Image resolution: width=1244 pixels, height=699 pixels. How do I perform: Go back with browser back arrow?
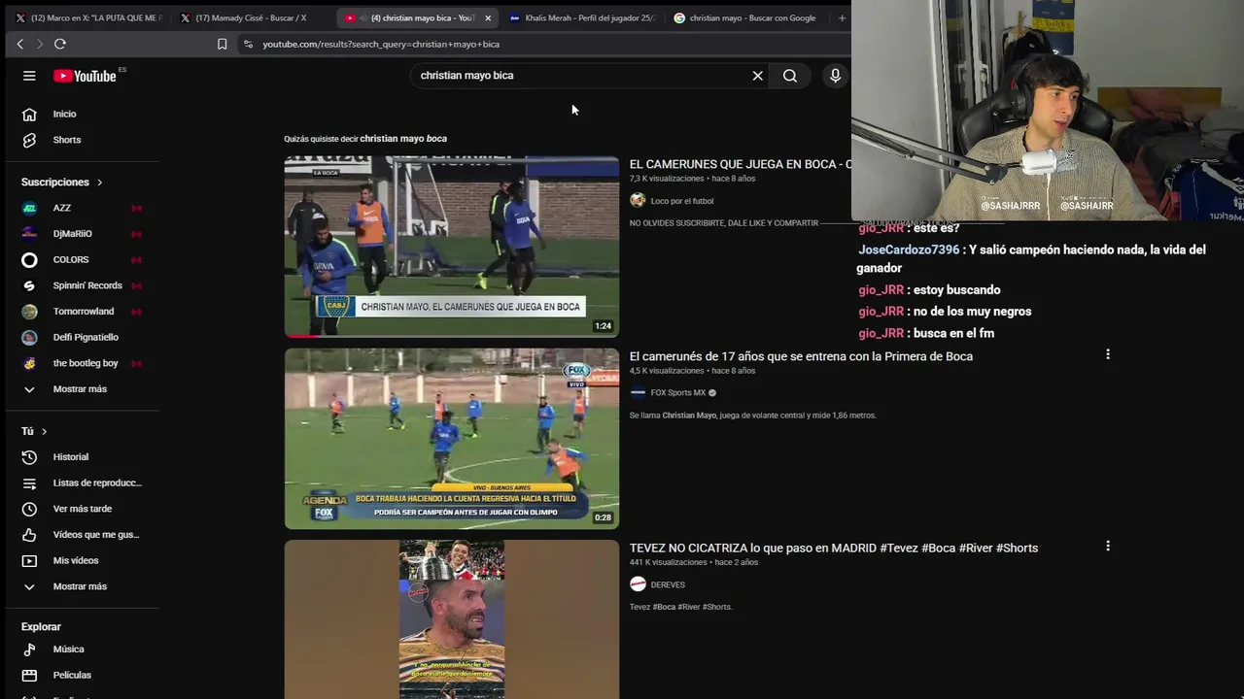pos(19,44)
